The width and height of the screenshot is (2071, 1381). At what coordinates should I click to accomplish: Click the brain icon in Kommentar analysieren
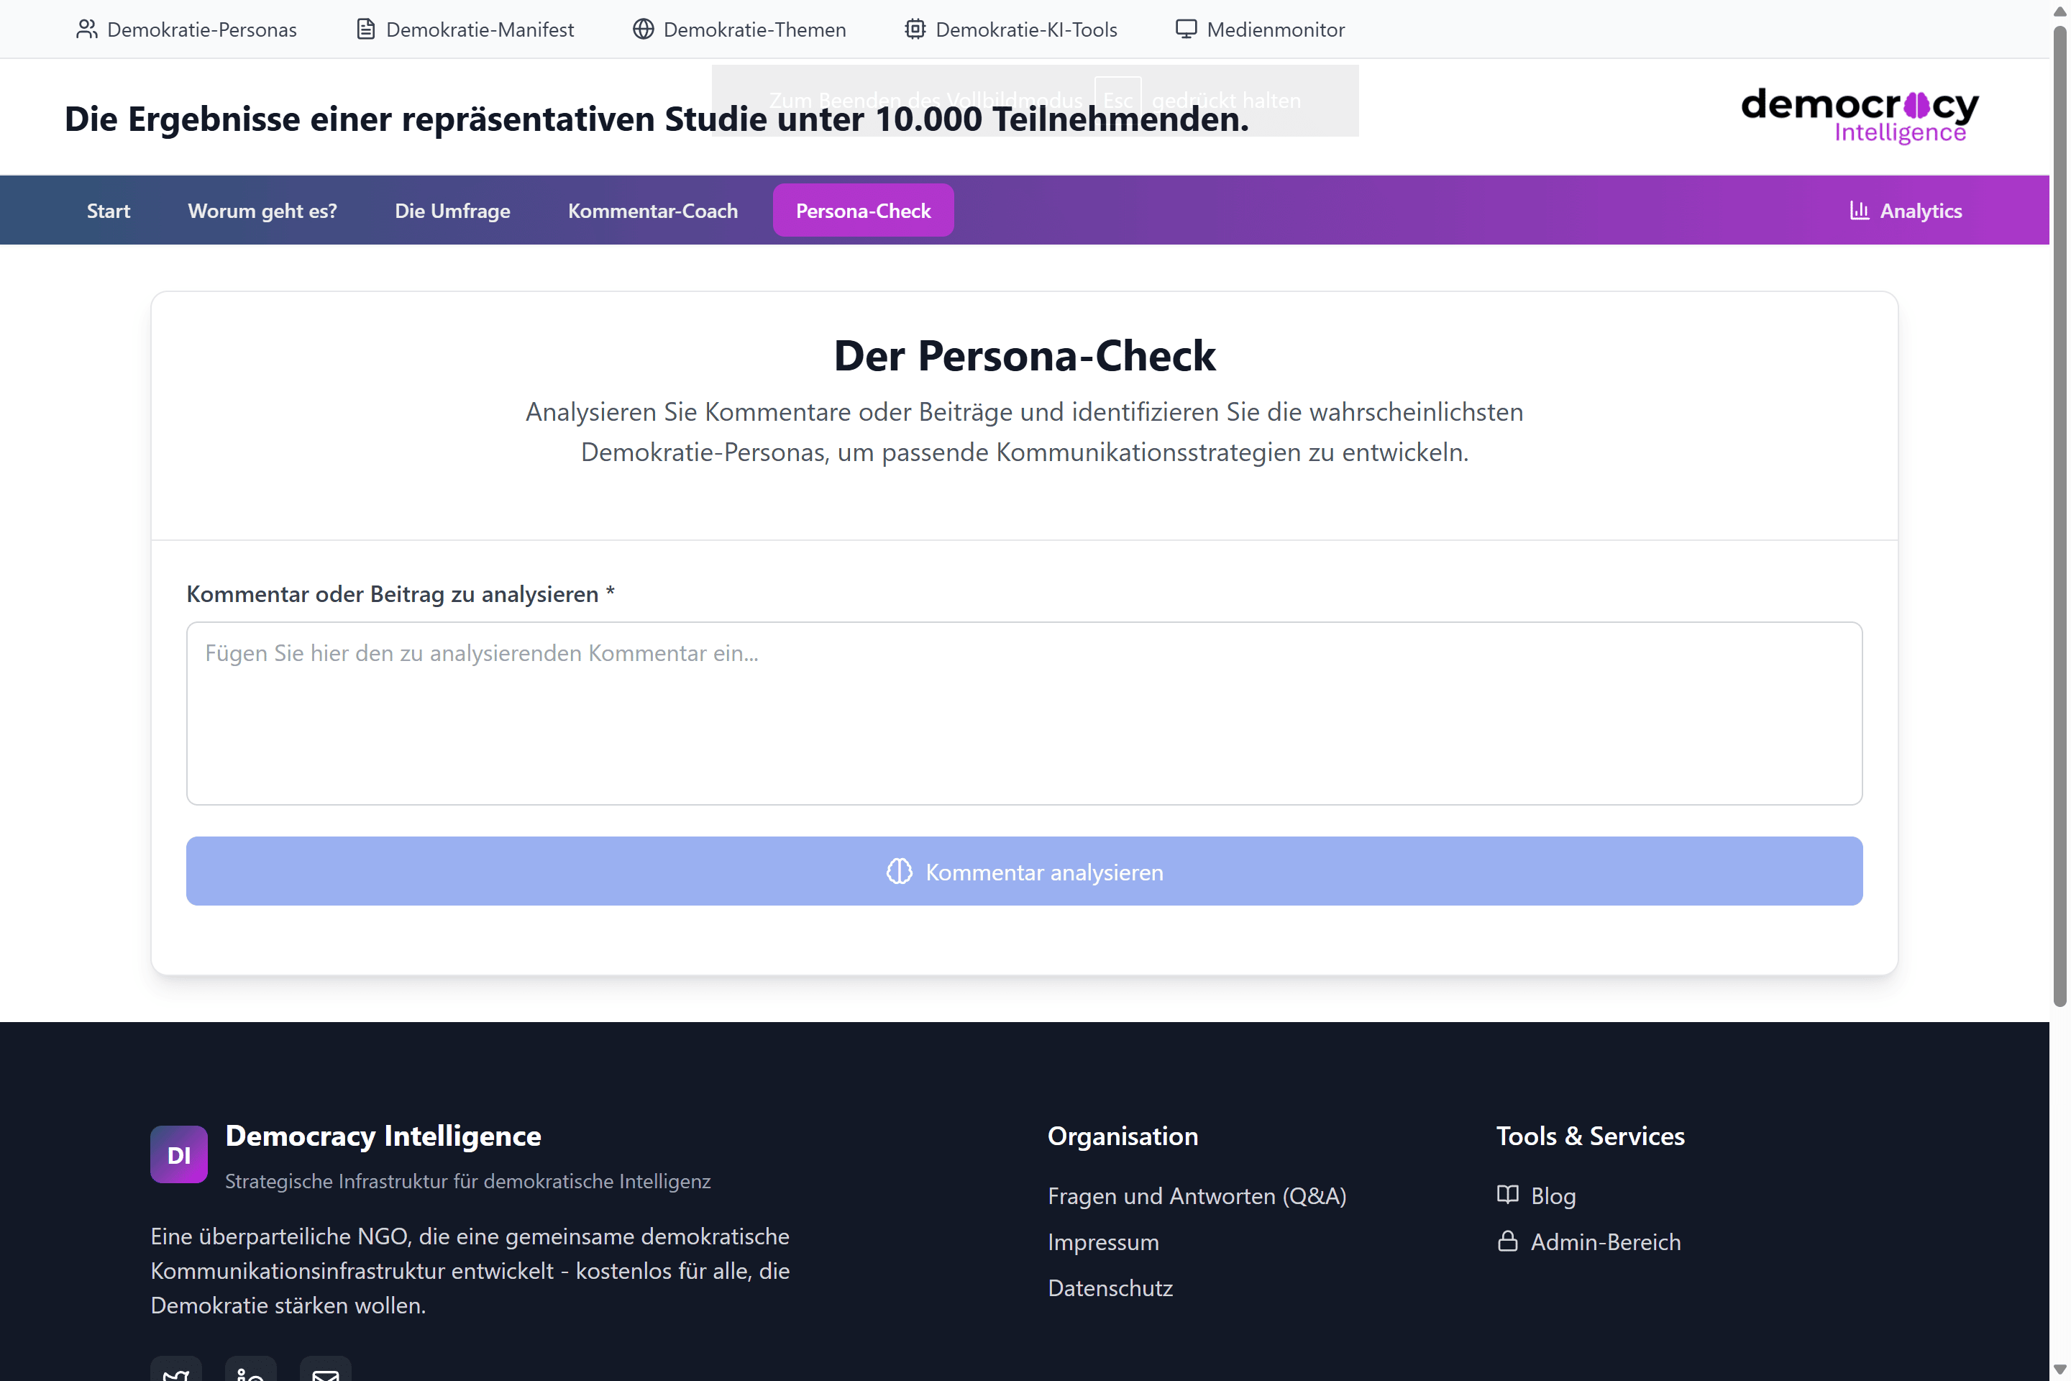tap(899, 872)
